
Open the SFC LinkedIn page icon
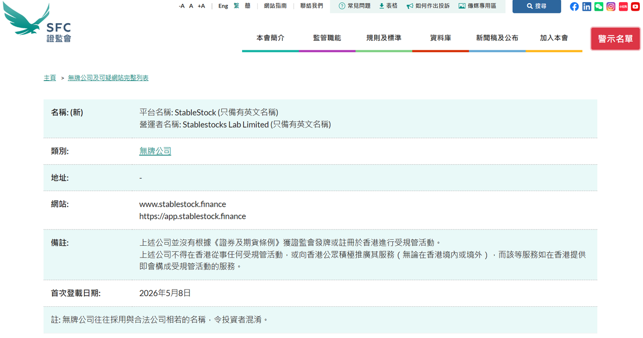pyautogui.click(x=587, y=6)
